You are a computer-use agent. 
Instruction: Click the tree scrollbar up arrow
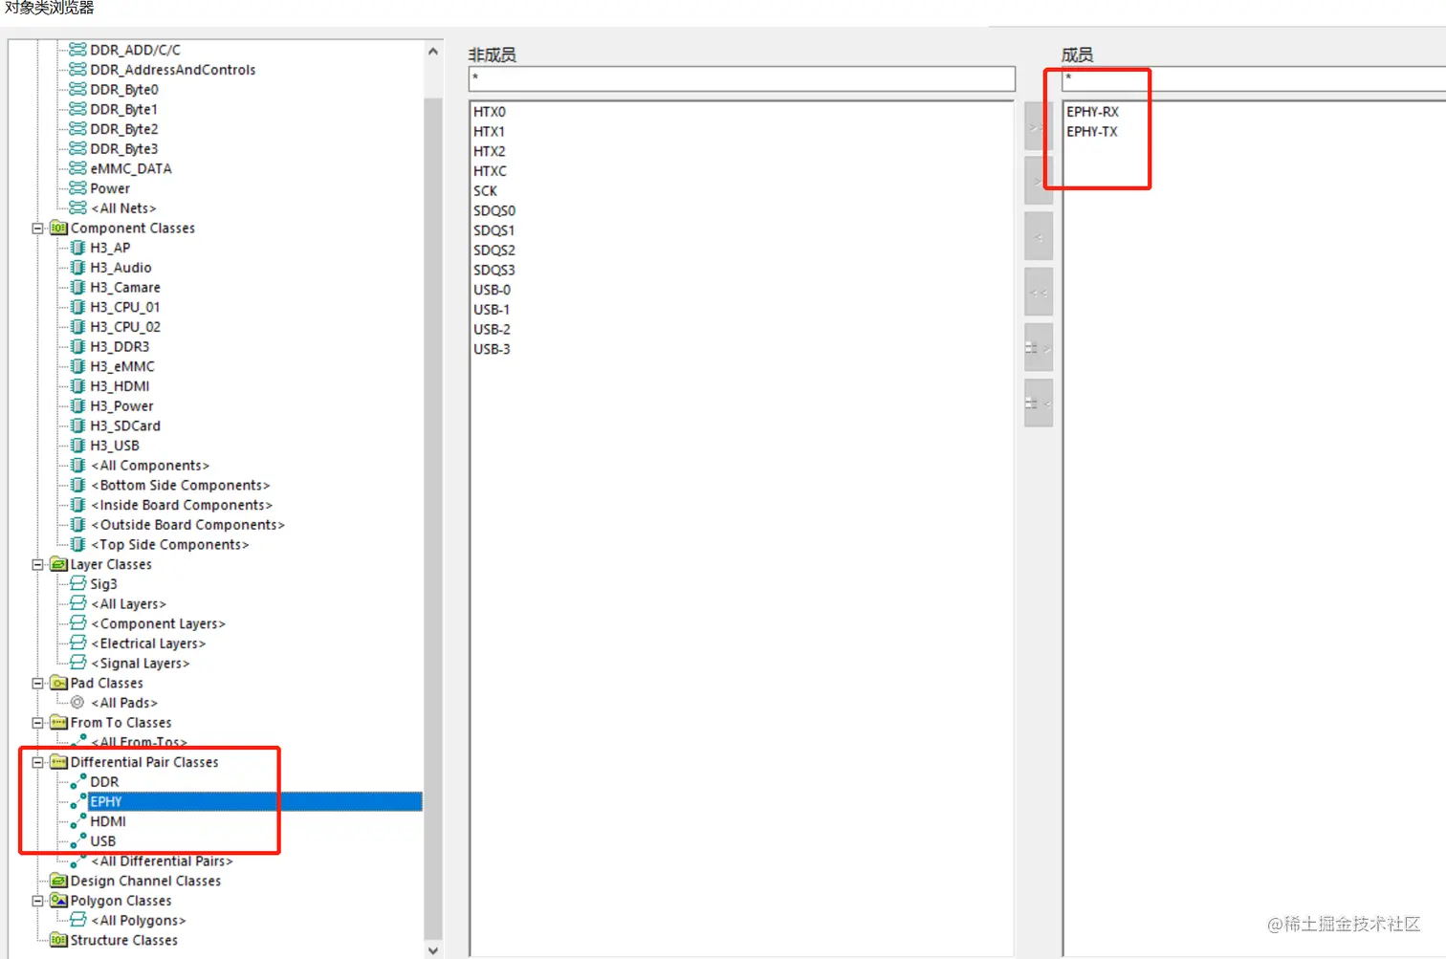pos(433,52)
